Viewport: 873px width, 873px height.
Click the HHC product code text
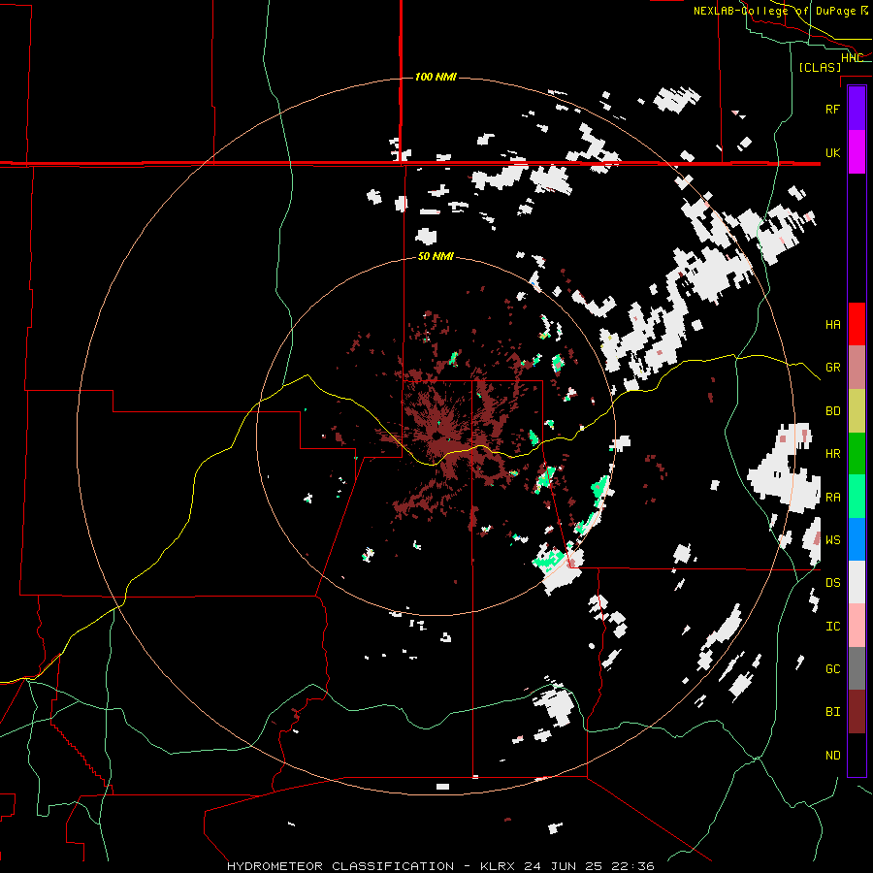(x=852, y=57)
